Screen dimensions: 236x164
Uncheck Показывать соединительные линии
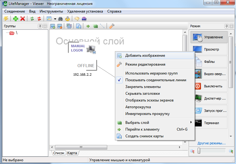[155, 80]
